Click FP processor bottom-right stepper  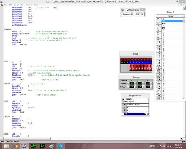pos(148,114)
